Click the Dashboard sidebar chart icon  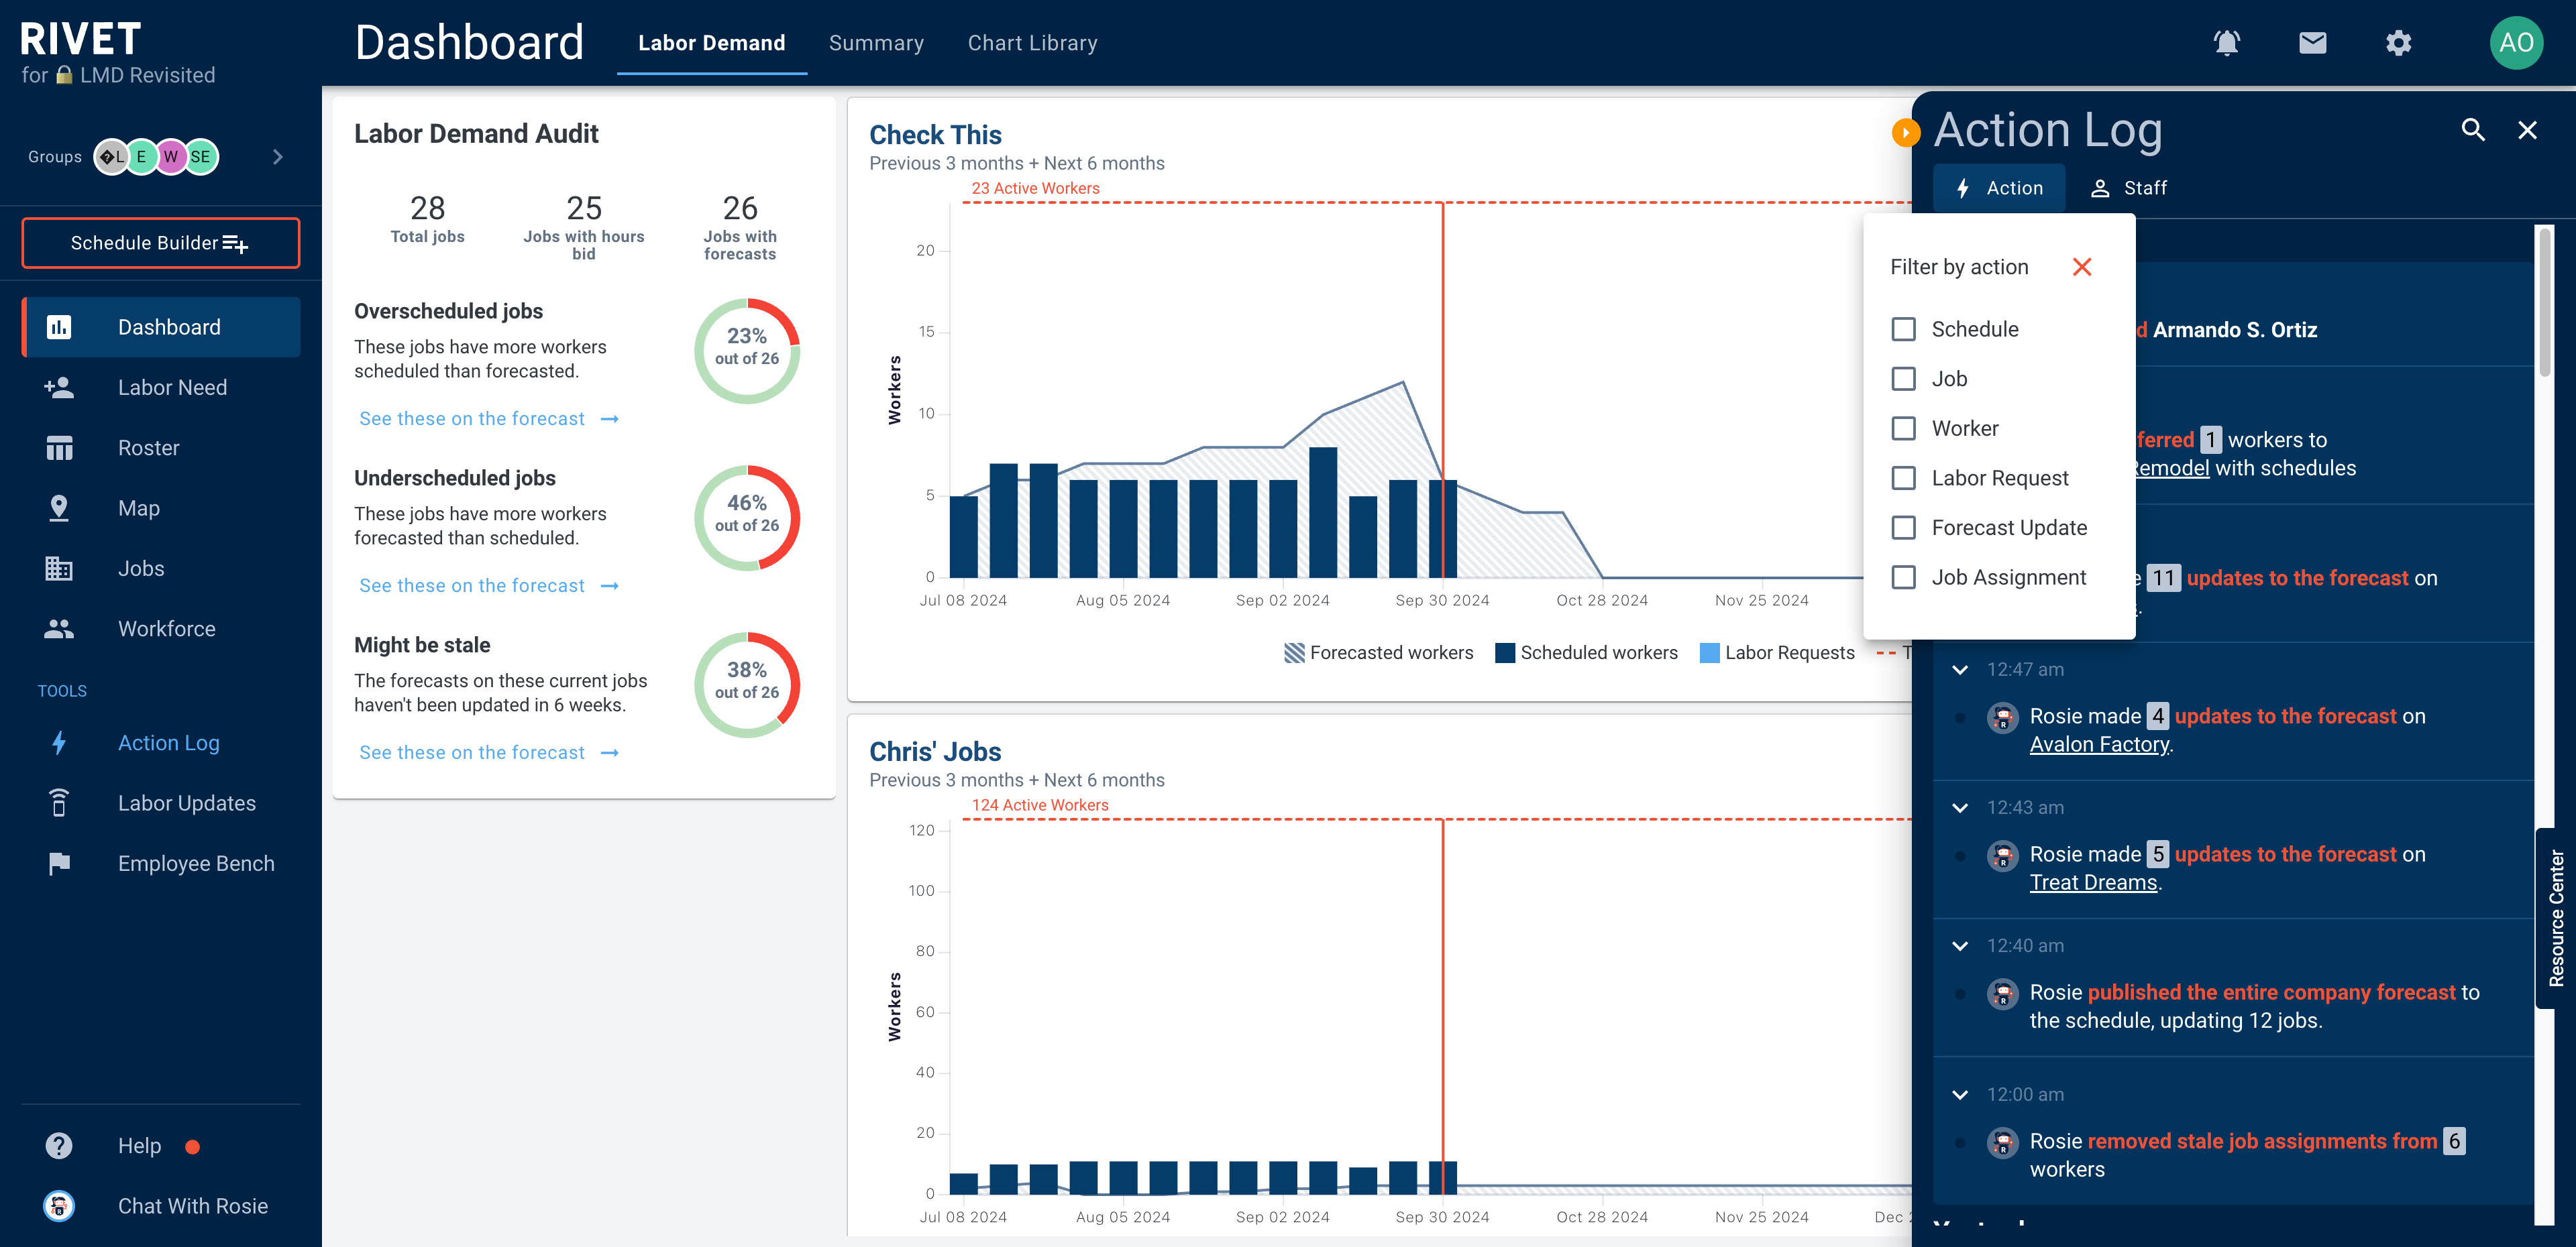click(x=59, y=326)
